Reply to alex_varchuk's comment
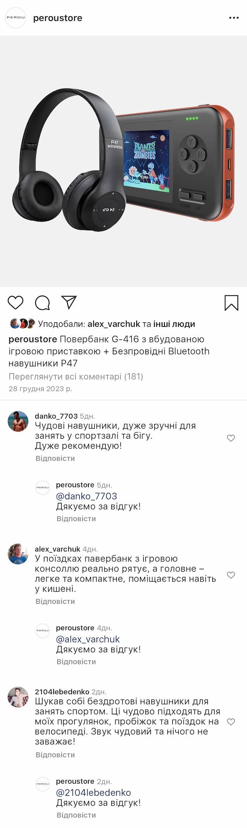Viewport: 247px width, 828px height. [x=55, y=601]
